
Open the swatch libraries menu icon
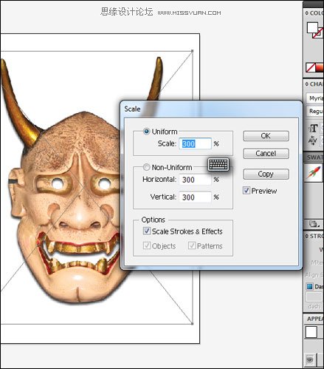[x=314, y=224]
